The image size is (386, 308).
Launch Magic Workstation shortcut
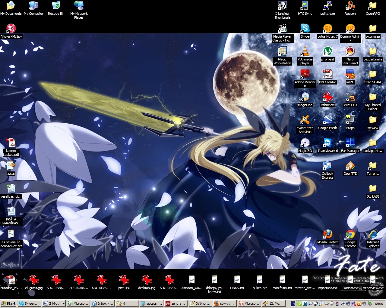[x=282, y=56]
